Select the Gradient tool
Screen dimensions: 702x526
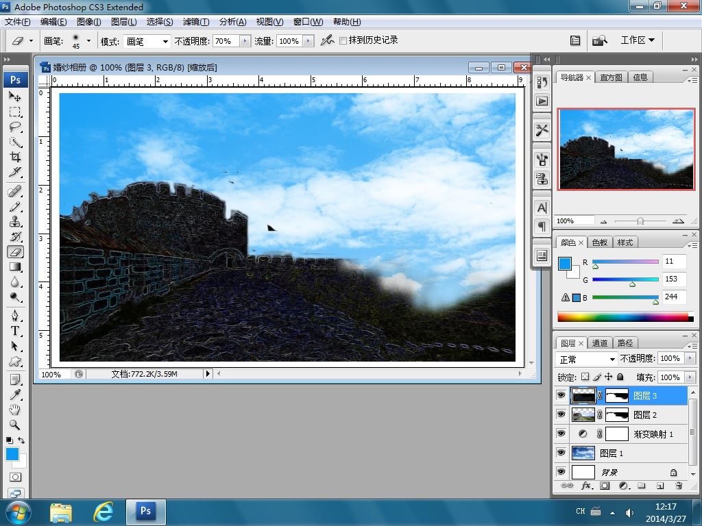[15, 267]
